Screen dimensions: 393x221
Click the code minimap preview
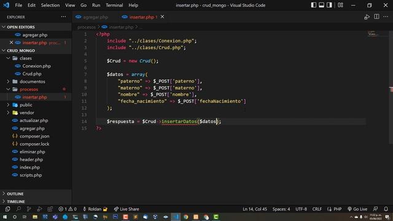[373, 33]
